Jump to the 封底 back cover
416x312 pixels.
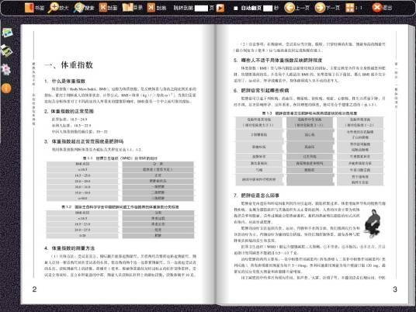tap(157, 8)
